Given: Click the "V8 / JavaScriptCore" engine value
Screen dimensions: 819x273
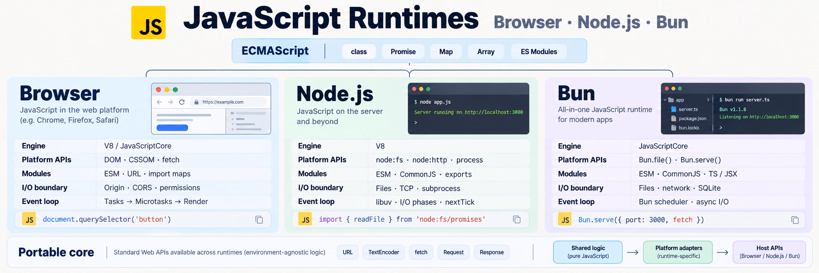Looking at the screenshot, I should [138, 146].
